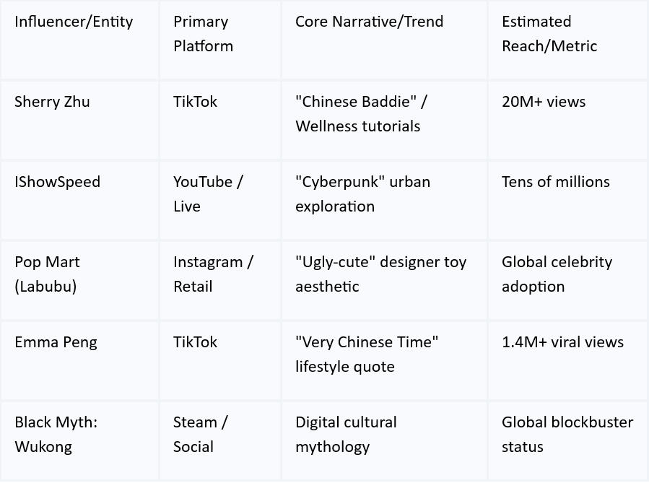Click the "Digital cultural mythology" cell

346,435
